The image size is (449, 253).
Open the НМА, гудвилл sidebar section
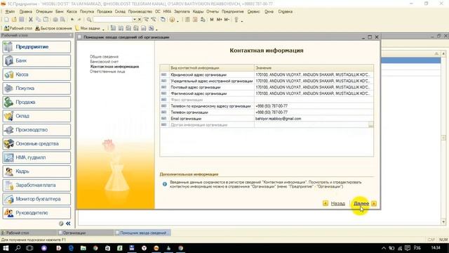click(36, 157)
